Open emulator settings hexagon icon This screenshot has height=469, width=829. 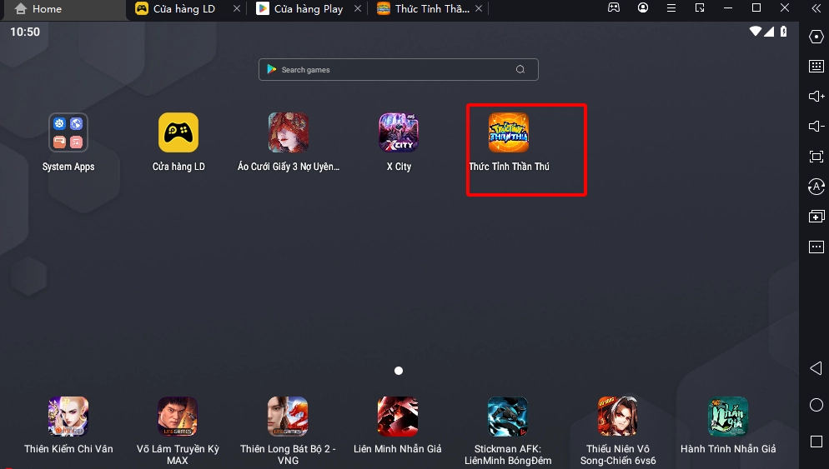[x=816, y=37]
